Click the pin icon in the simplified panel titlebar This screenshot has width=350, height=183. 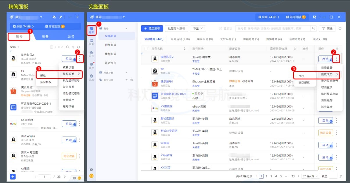60,17
